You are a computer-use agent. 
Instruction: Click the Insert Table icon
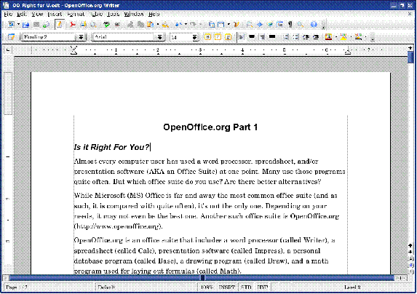[x=221, y=25]
